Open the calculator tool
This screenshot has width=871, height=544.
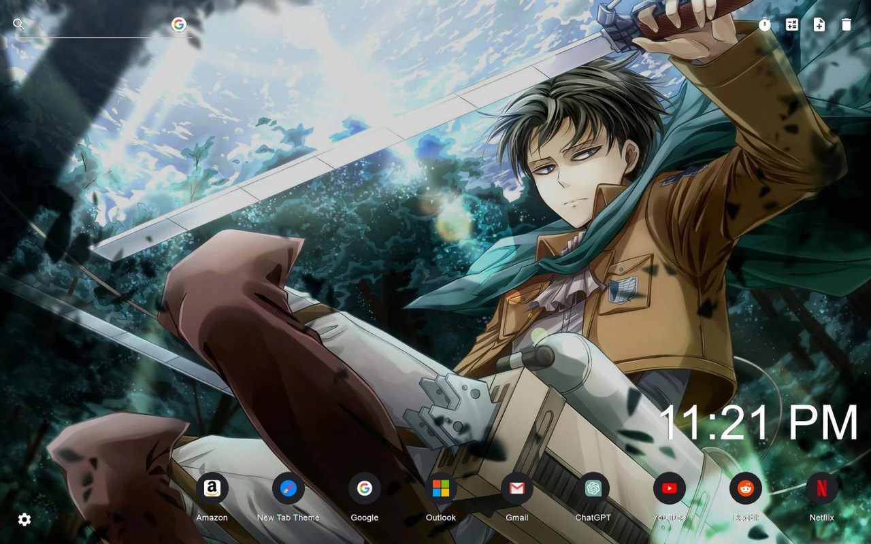click(x=792, y=25)
